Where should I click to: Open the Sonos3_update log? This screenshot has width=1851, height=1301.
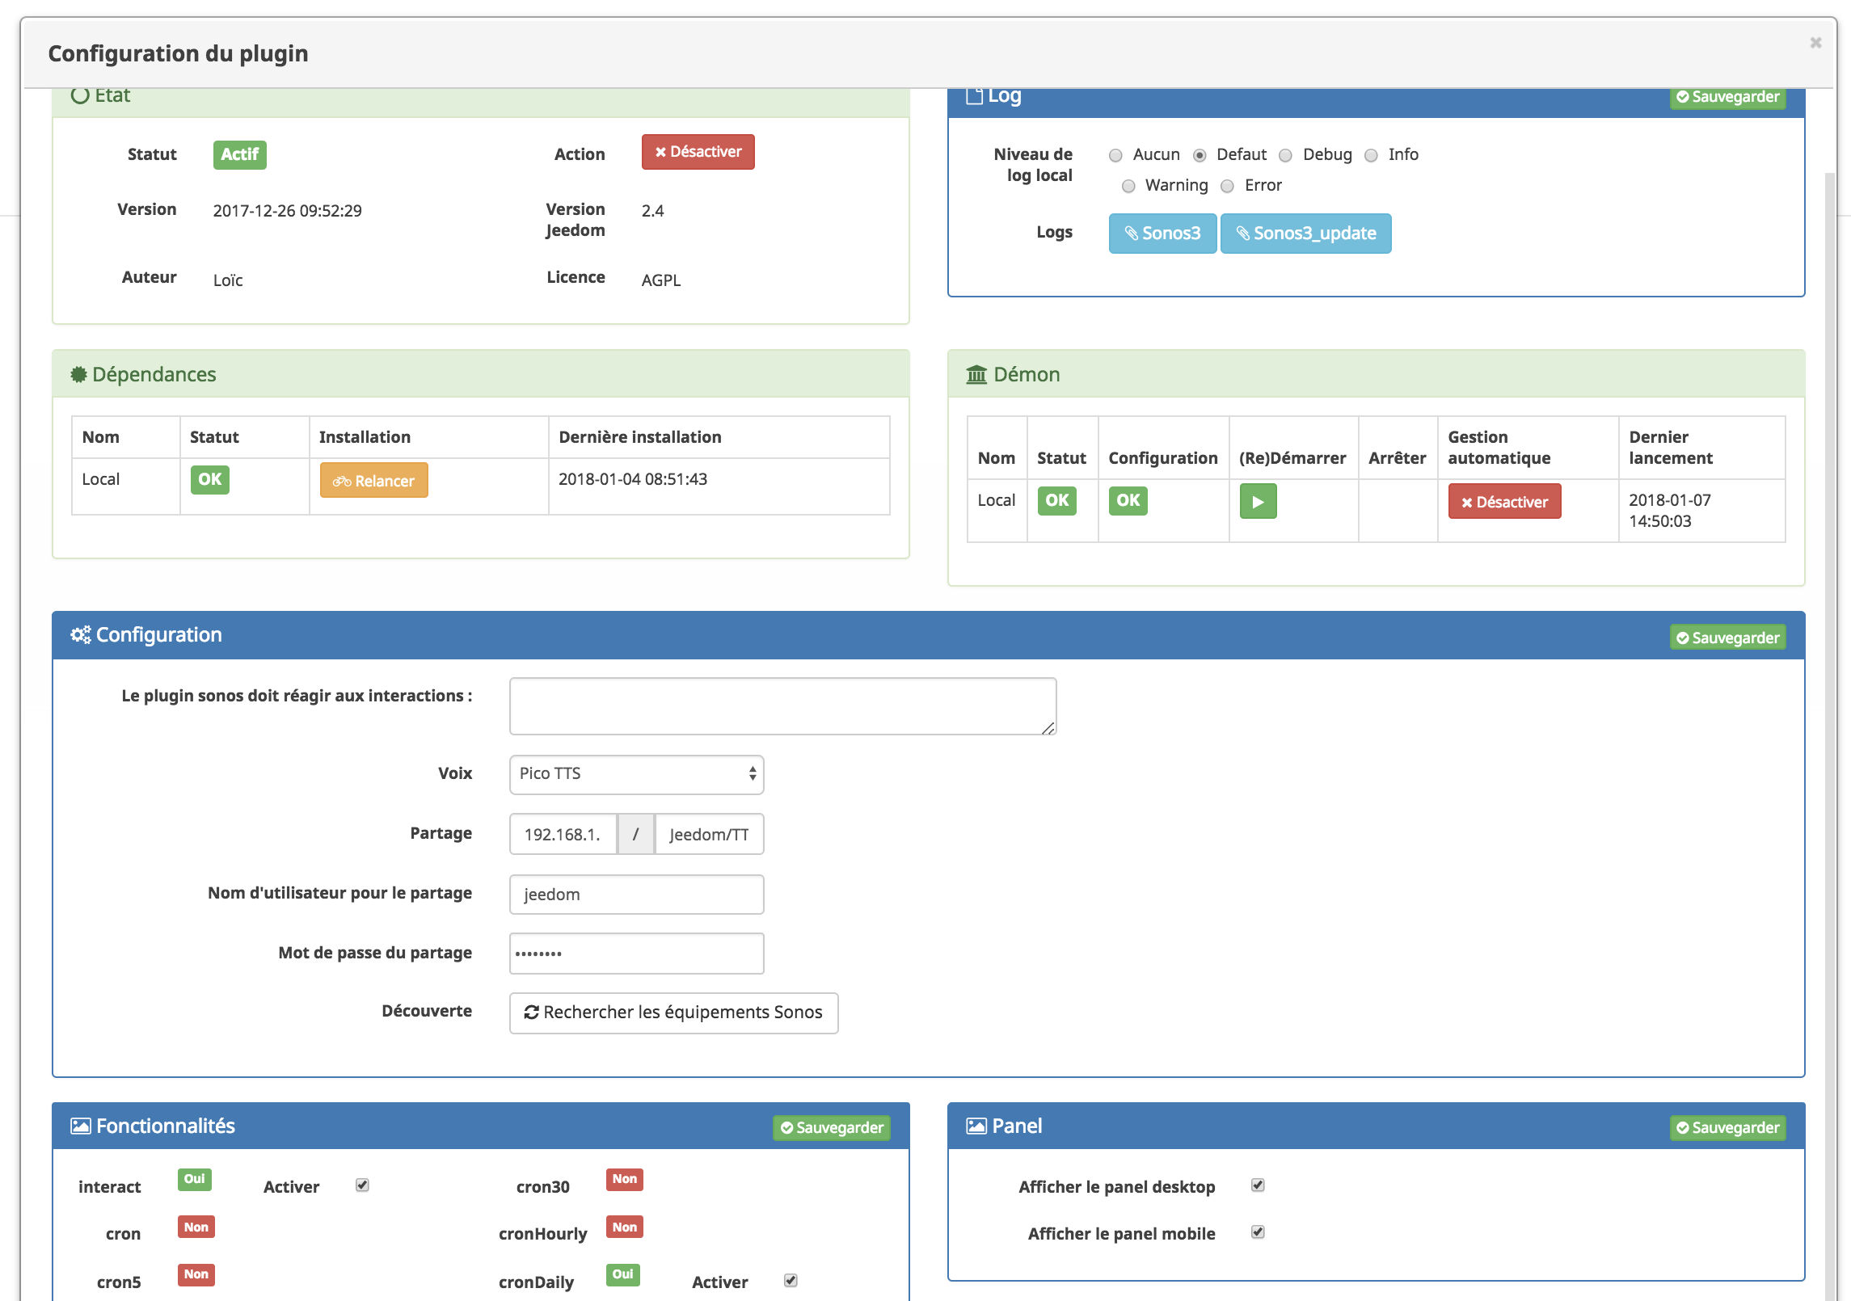(x=1305, y=234)
